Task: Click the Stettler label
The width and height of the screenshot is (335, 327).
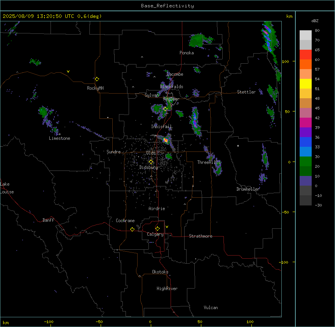Action: 246,92
